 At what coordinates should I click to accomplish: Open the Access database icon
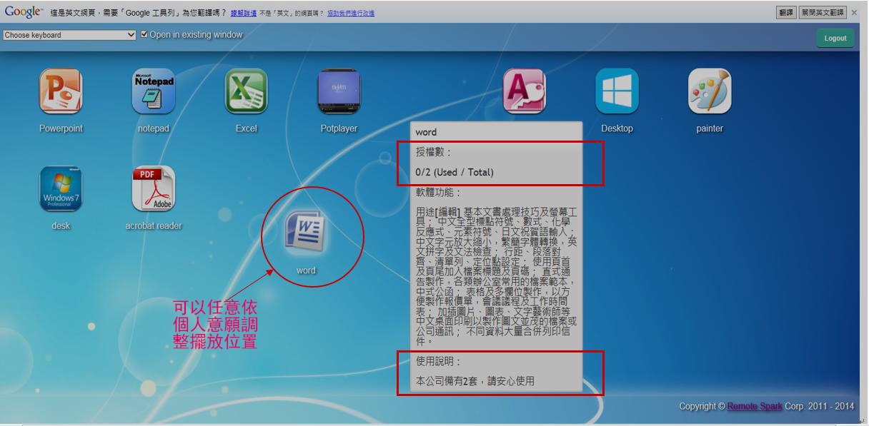click(525, 91)
